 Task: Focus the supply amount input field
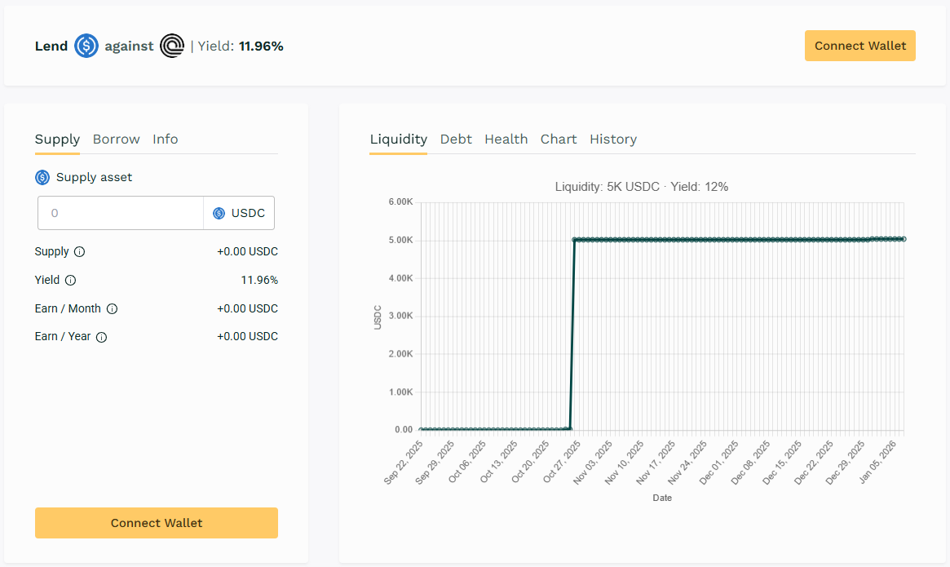121,214
